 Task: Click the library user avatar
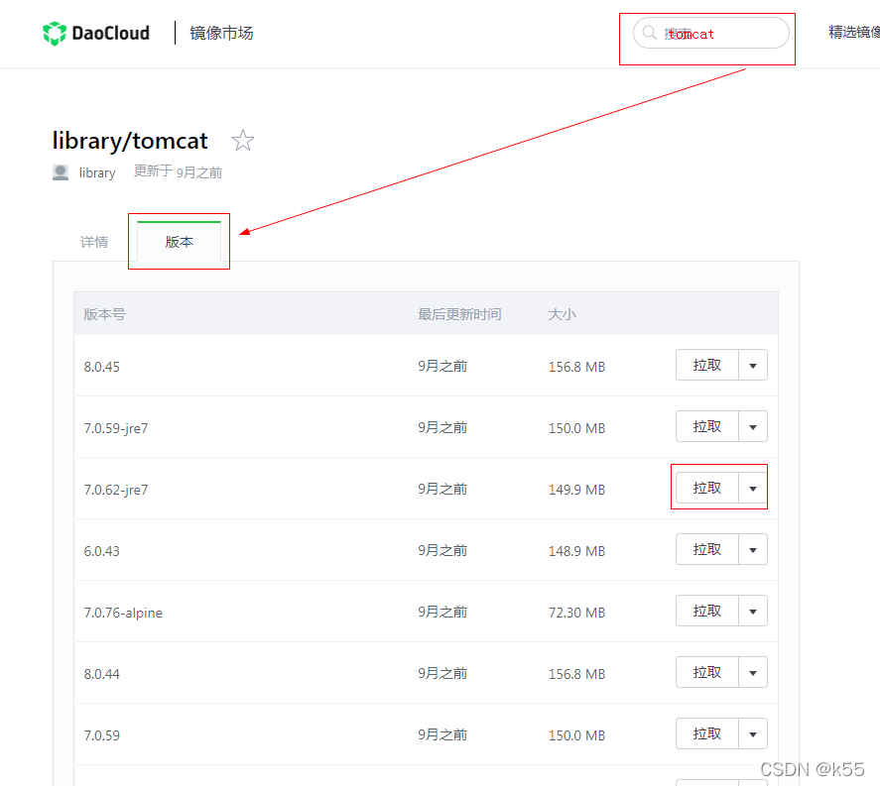tap(61, 172)
